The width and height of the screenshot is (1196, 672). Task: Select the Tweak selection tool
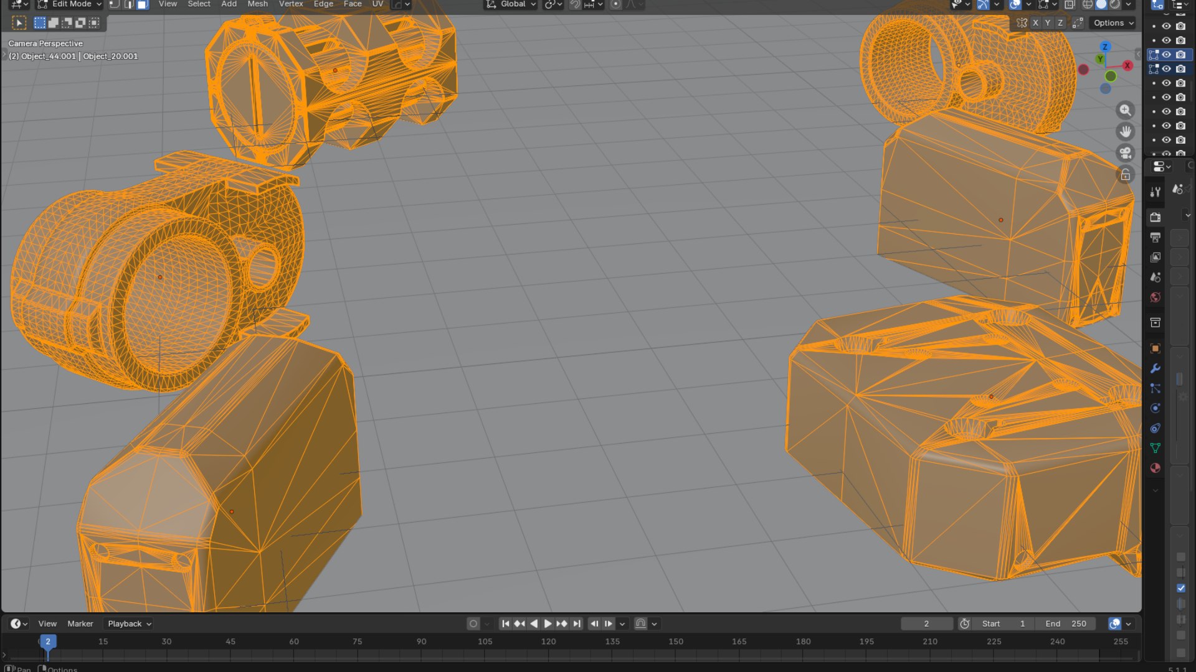click(19, 23)
